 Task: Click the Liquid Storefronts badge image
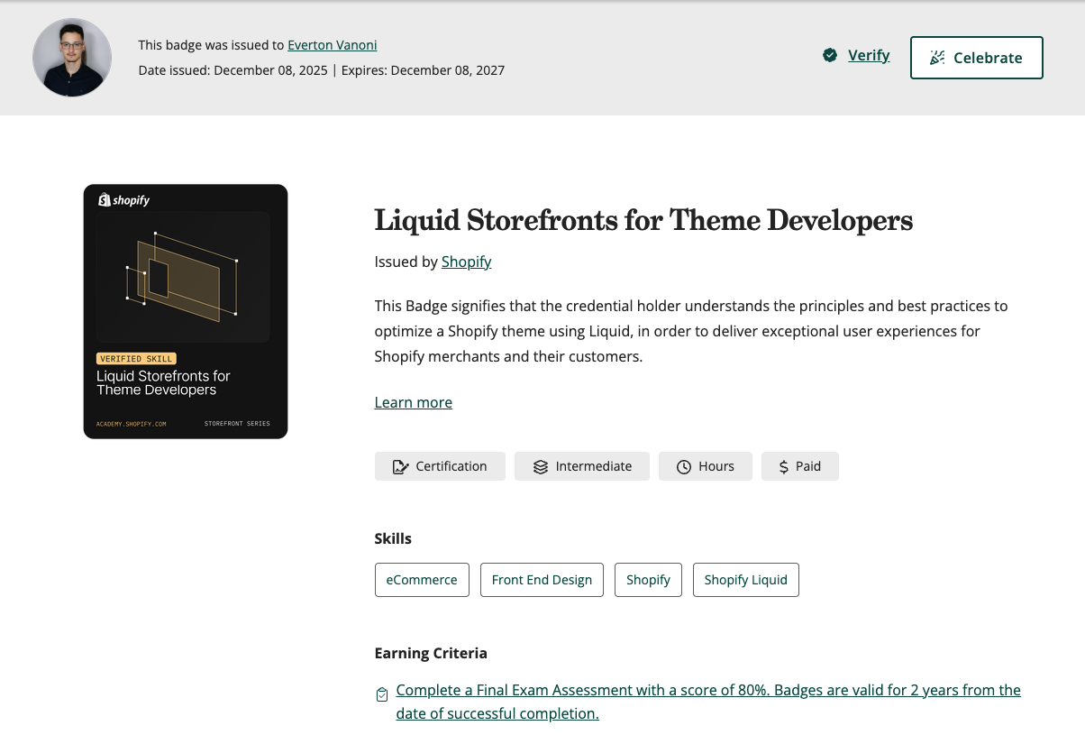point(185,311)
